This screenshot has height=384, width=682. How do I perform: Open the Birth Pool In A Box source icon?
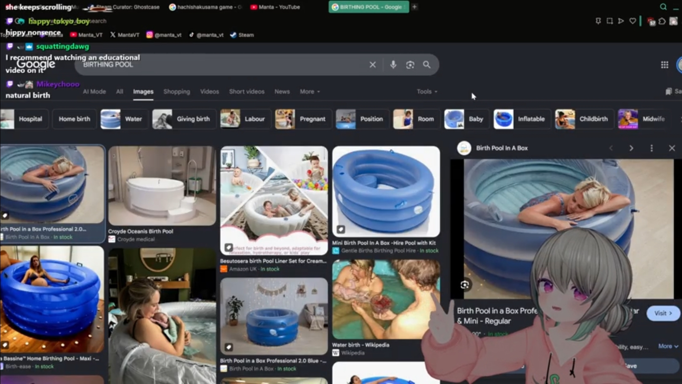pyautogui.click(x=464, y=148)
